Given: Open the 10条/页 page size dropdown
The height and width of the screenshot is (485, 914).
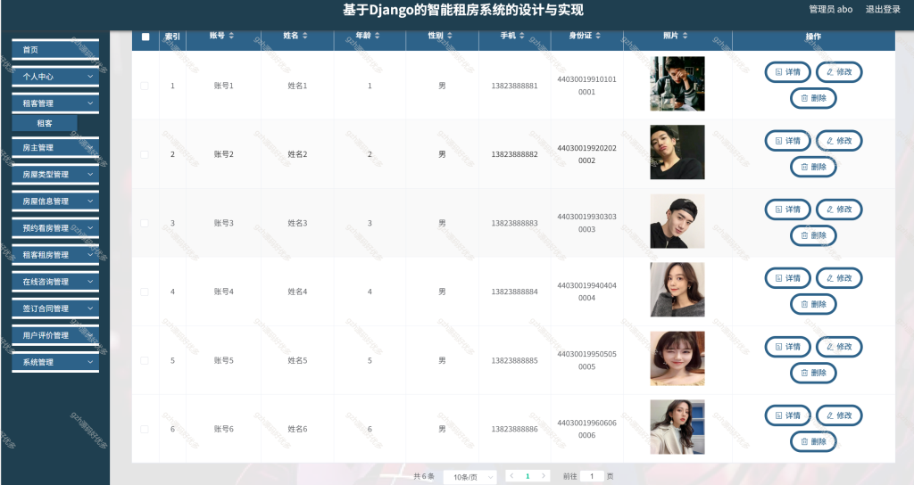Looking at the screenshot, I should click(x=469, y=477).
